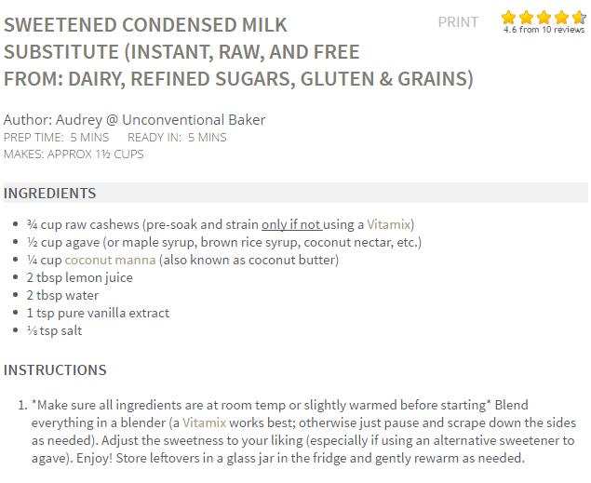Click the ⅛ tsp salt ingredient

pyautogui.click(x=54, y=330)
